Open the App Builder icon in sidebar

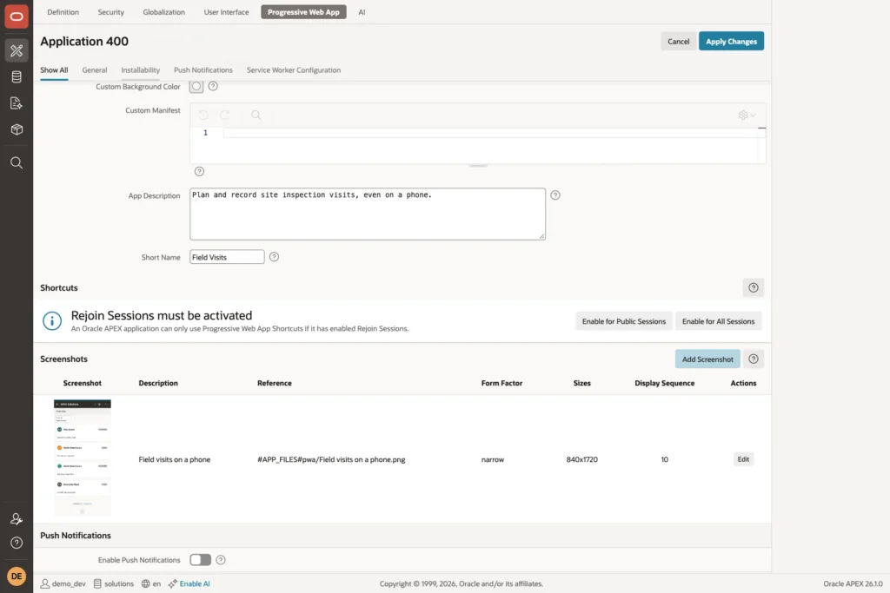[17, 50]
